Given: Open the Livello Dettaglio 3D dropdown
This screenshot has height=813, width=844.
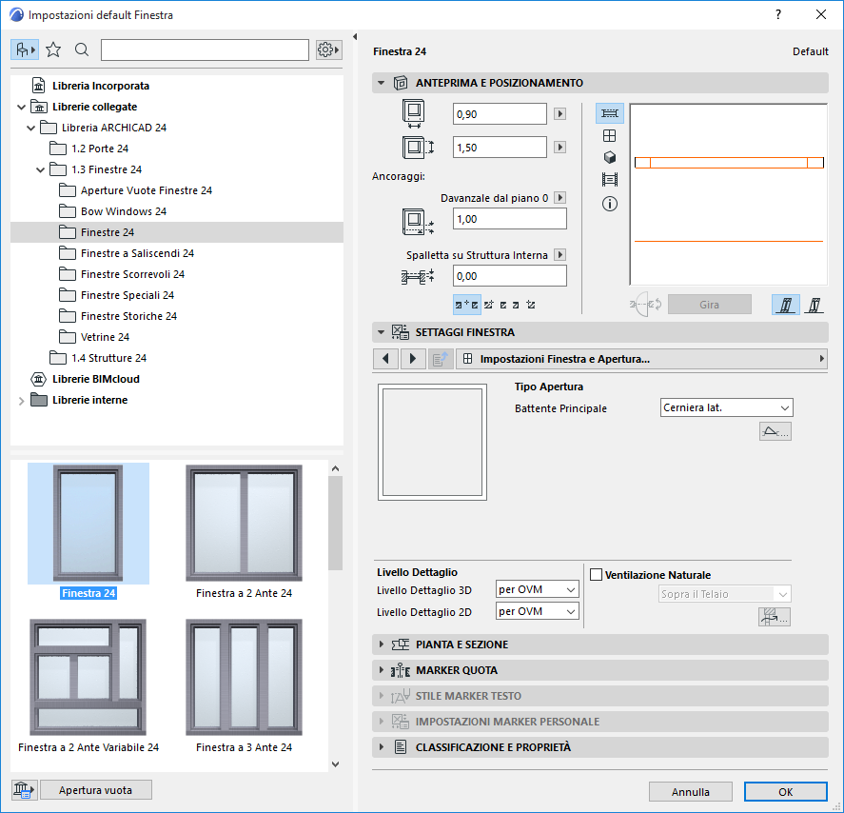Looking at the screenshot, I should coord(538,590).
